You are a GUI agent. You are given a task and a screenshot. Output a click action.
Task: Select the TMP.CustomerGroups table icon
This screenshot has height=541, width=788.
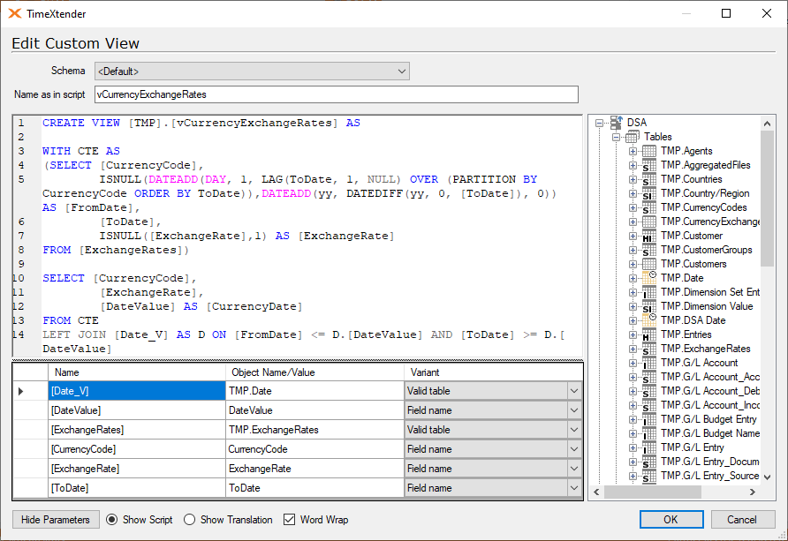coord(649,250)
